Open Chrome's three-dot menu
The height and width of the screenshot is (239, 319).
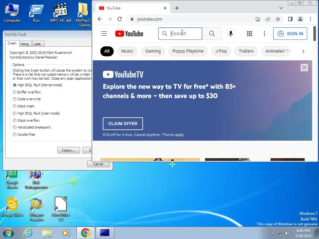click(310, 19)
